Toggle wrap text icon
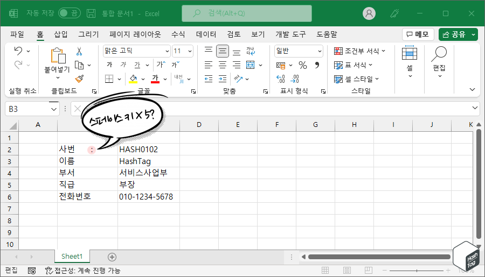The height and width of the screenshot is (277, 485). click(251, 51)
